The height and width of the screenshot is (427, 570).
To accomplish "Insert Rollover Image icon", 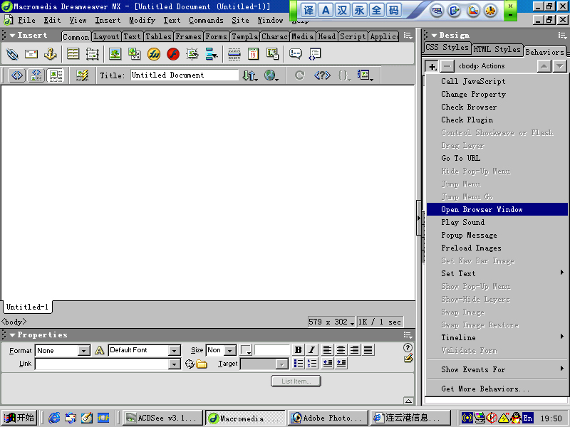I will [192, 54].
